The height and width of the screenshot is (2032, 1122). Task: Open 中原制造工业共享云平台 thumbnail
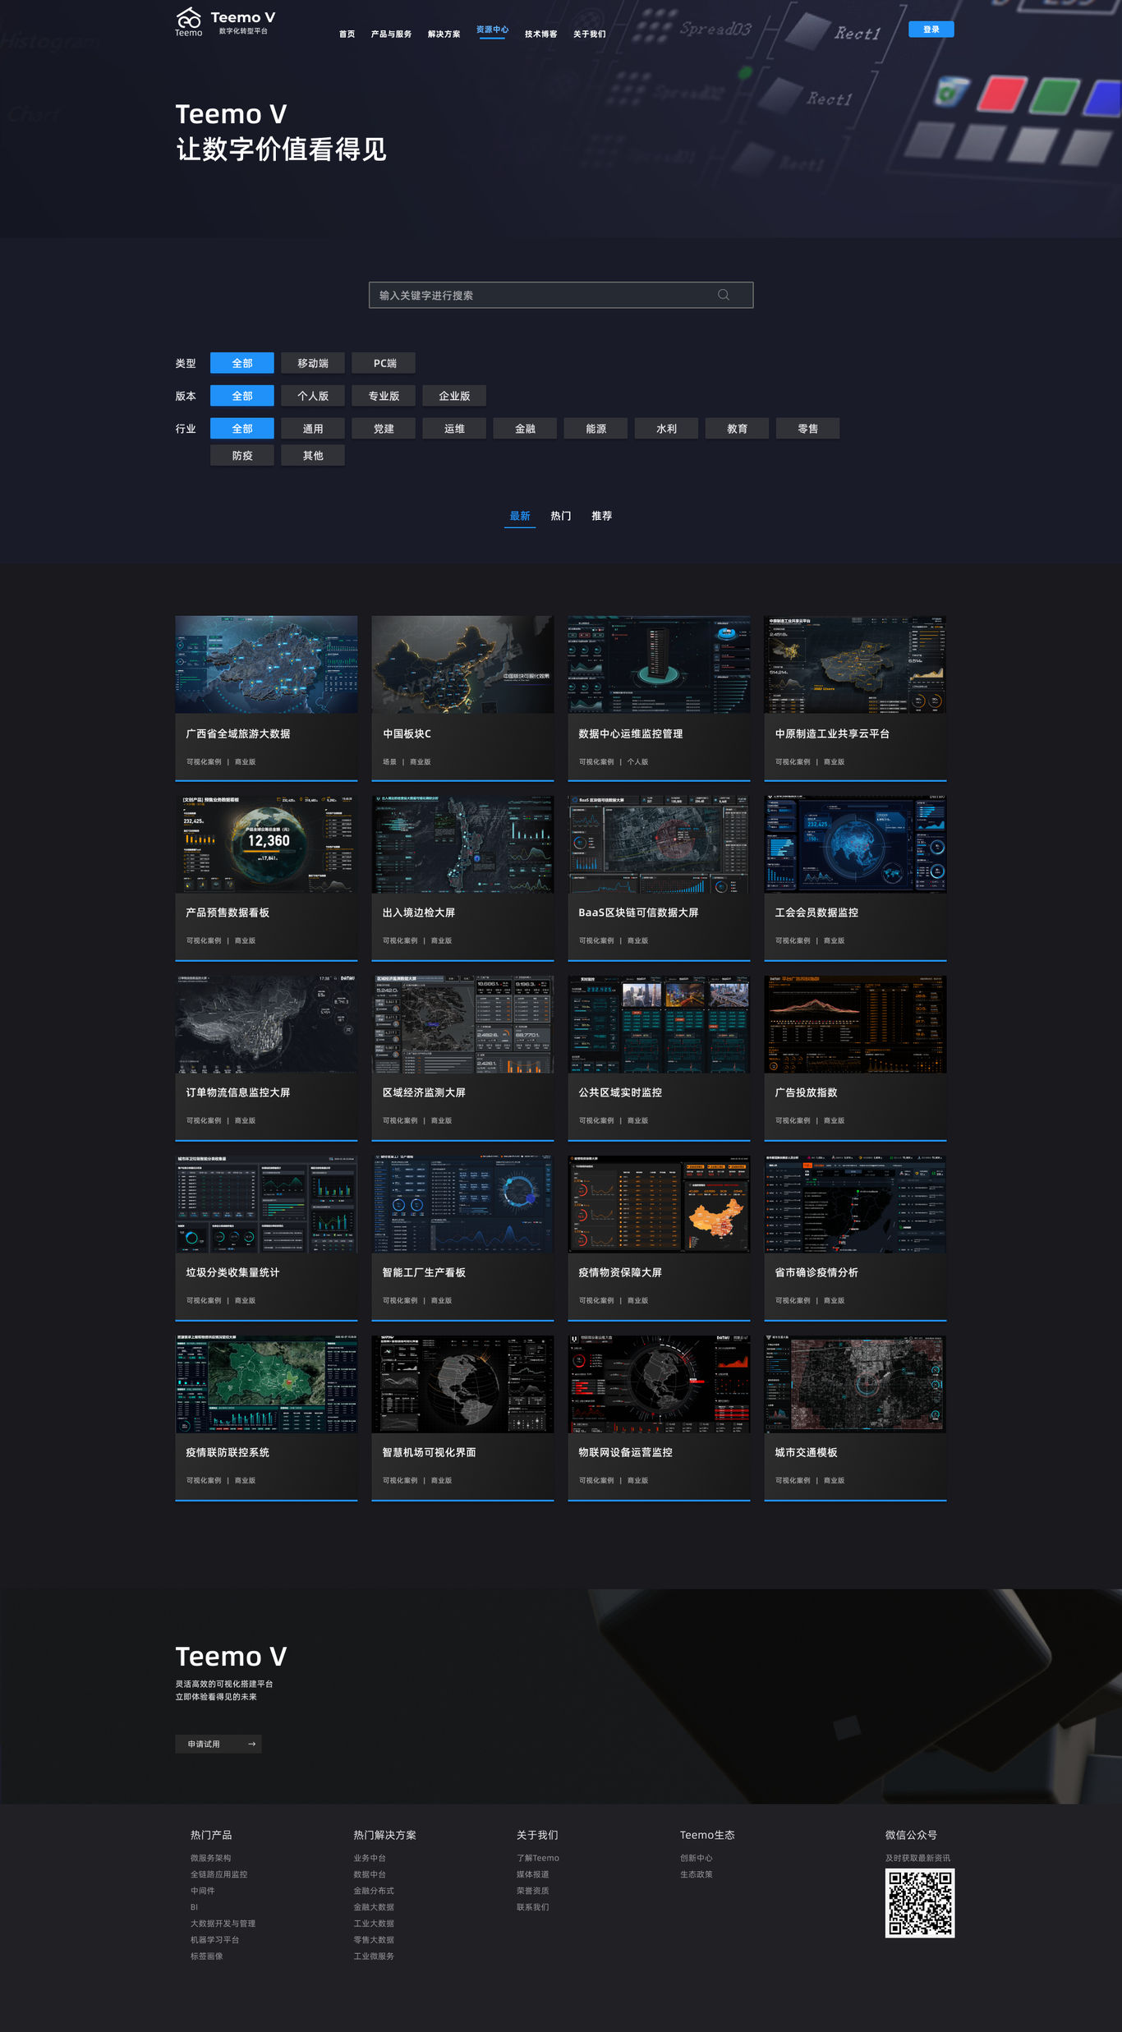coord(855,664)
